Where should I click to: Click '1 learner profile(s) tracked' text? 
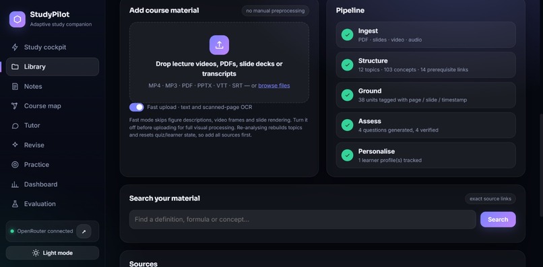[390, 160]
